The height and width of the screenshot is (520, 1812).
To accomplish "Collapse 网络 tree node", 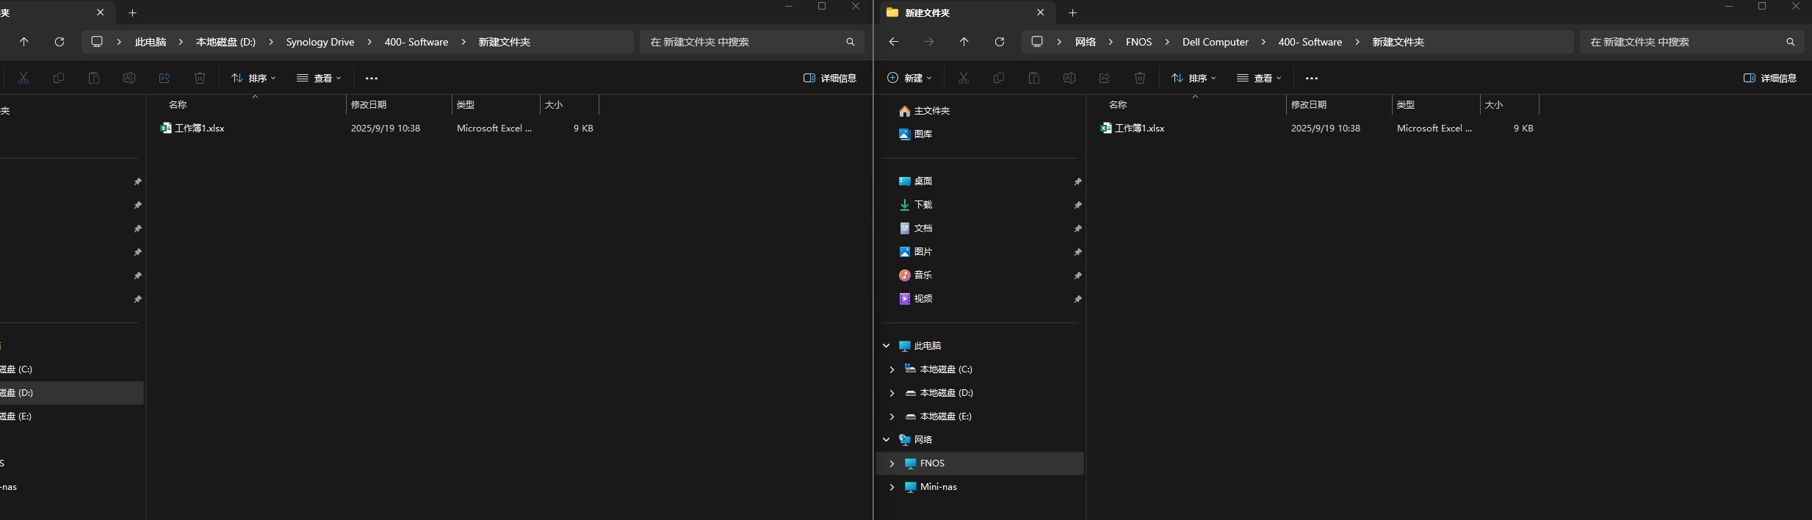I will (887, 439).
